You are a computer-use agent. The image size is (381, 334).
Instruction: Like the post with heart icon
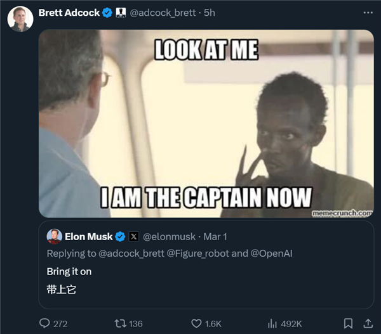(197, 323)
